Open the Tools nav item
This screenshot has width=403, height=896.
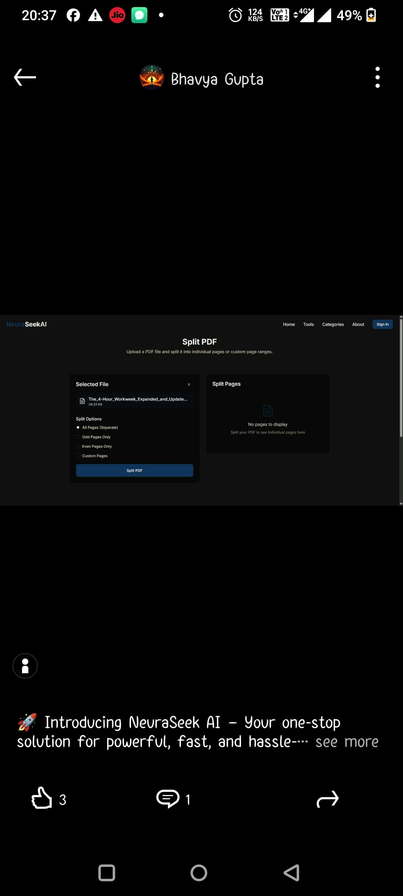tap(309, 324)
